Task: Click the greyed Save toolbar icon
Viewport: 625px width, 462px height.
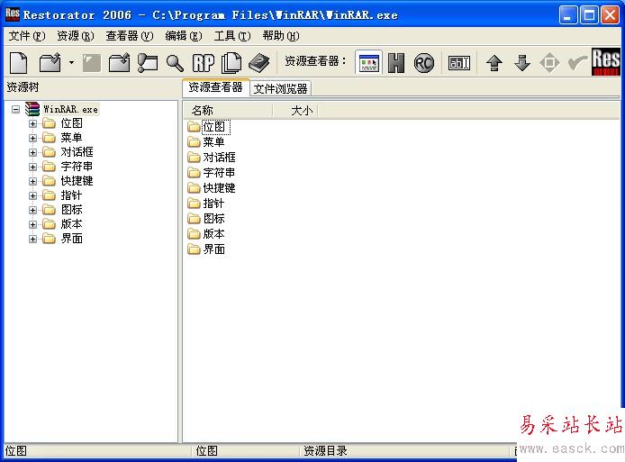Action: [92, 63]
